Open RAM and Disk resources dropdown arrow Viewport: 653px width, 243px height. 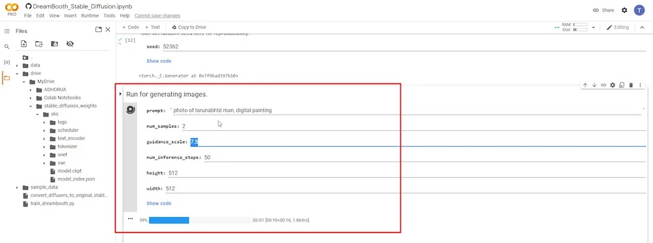593,27
